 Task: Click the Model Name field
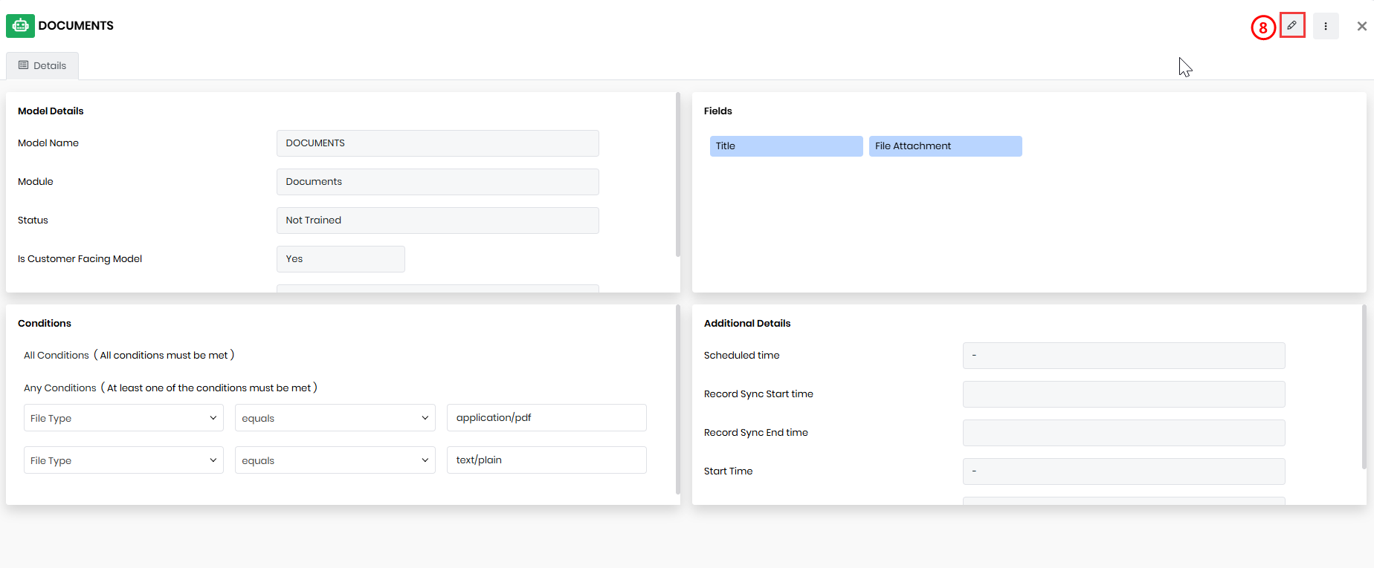point(437,143)
